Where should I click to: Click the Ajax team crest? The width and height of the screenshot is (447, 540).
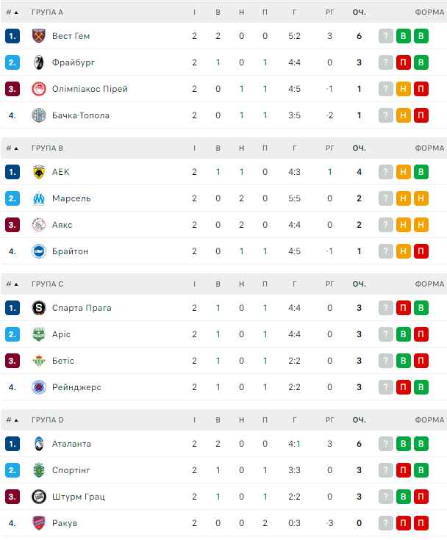click(39, 225)
